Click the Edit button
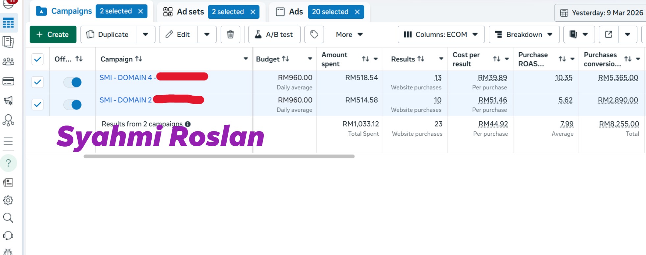Screen dimensions: 646x255 [x=178, y=35]
